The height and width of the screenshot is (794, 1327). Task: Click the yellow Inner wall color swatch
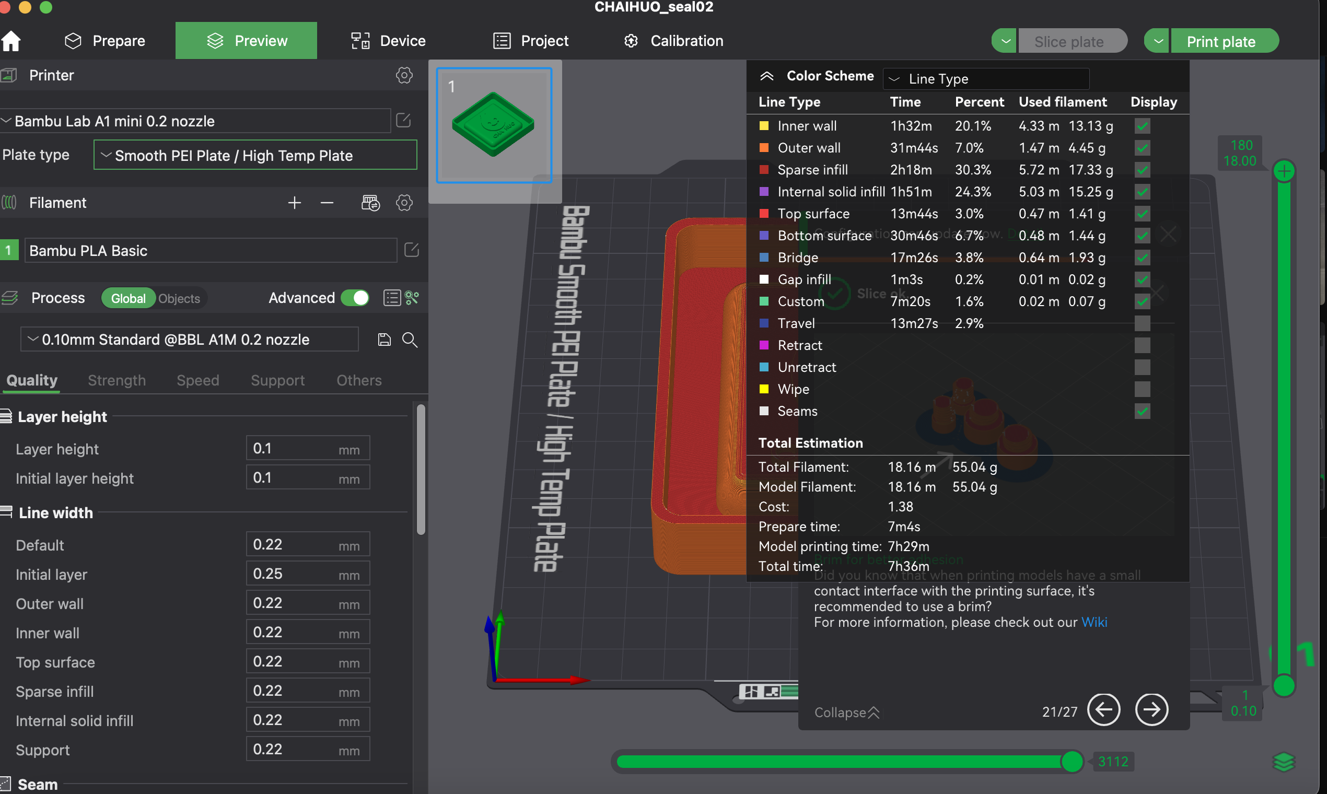(x=764, y=126)
